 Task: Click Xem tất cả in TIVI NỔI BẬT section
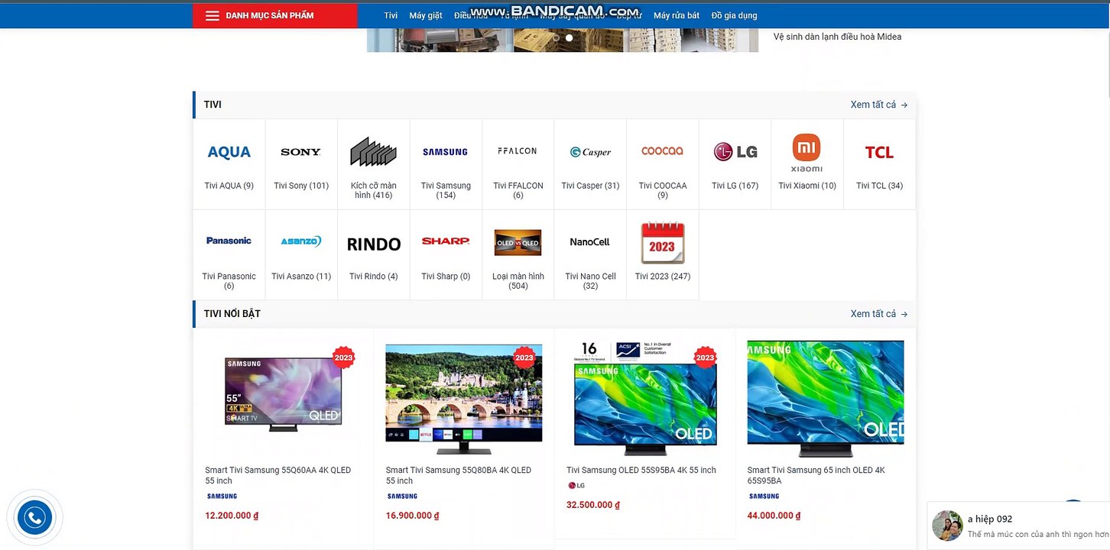coord(879,314)
